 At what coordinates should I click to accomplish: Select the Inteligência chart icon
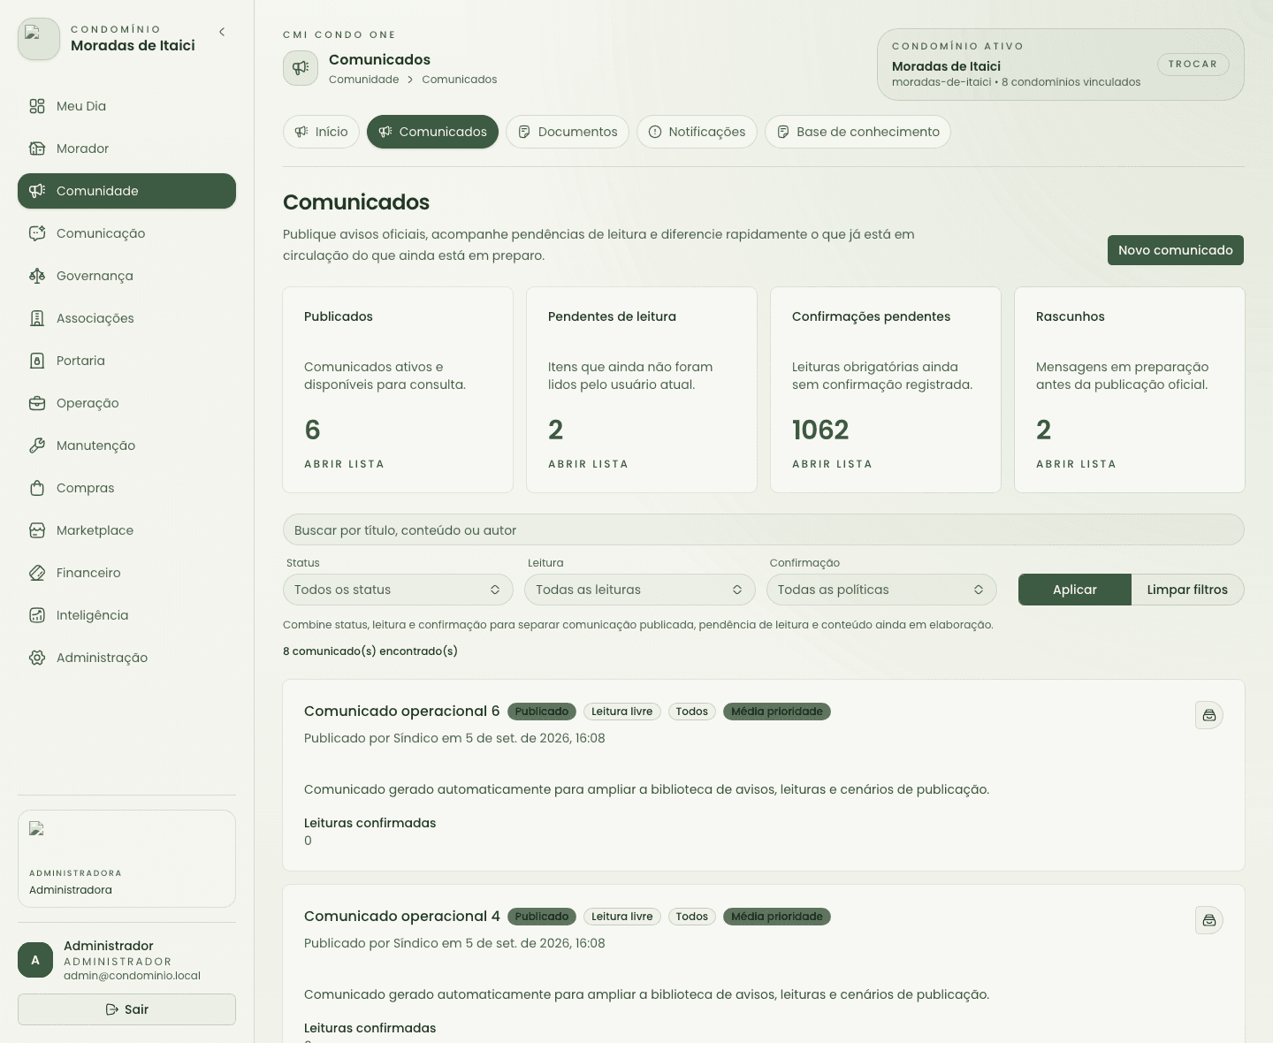37,615
